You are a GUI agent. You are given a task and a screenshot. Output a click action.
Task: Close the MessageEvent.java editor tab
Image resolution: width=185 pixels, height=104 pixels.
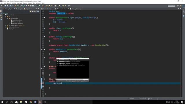(x=68, y=9)
